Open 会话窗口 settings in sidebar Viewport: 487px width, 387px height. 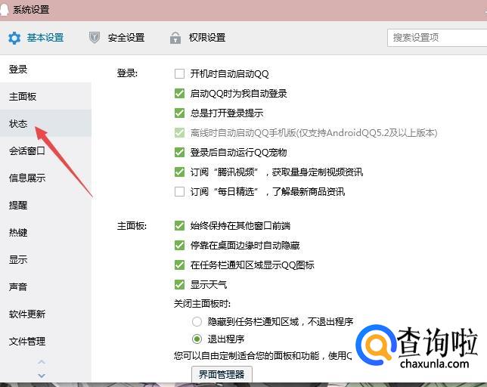click(45, 151)
